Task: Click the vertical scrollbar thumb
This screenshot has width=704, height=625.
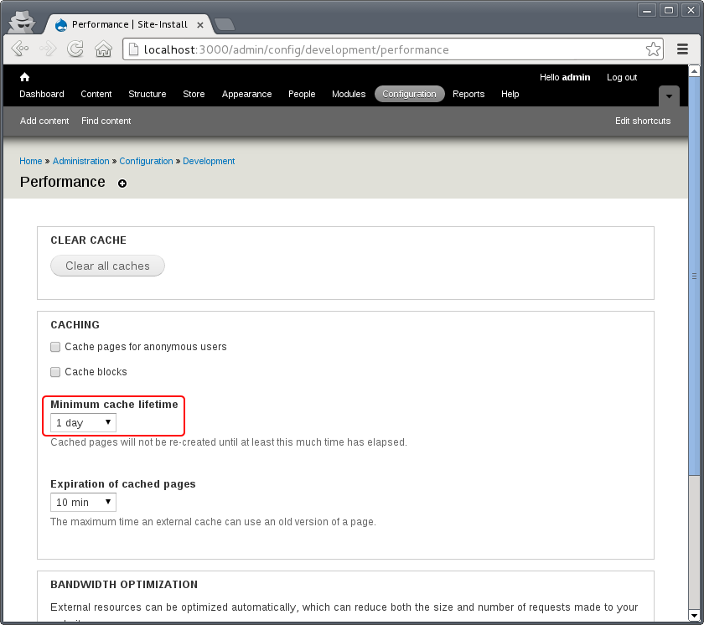Action: 694,276
